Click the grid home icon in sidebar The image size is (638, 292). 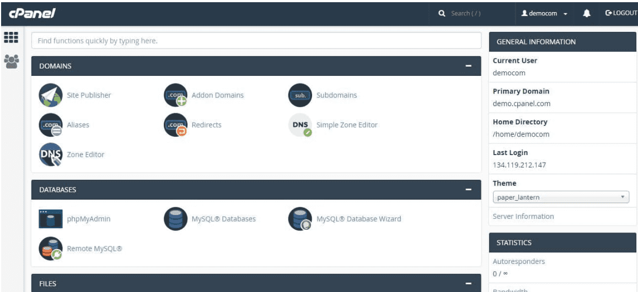(x=11, y=37)
